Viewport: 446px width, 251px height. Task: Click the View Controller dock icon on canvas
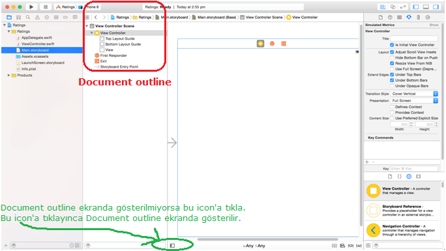click(x=260, y=44)
